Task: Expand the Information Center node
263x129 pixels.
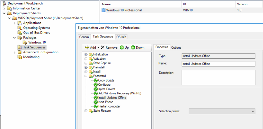Action: pos(4,8)
